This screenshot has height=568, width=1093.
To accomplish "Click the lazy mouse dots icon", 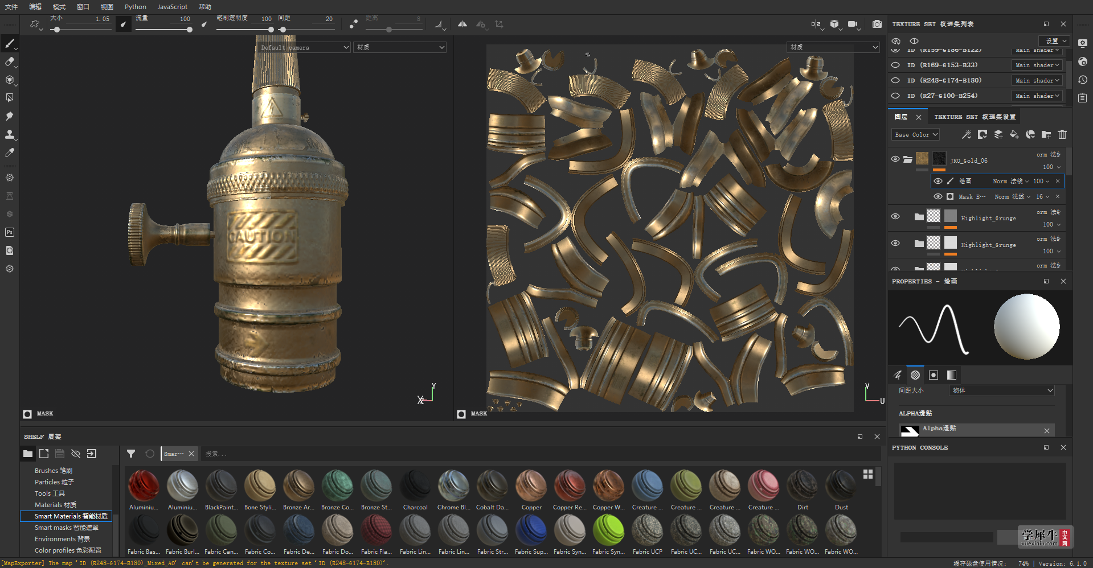I will pyautogui.click(x=354, y=24).
